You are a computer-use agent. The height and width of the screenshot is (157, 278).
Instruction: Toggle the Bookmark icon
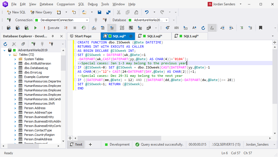pos(260,28)
